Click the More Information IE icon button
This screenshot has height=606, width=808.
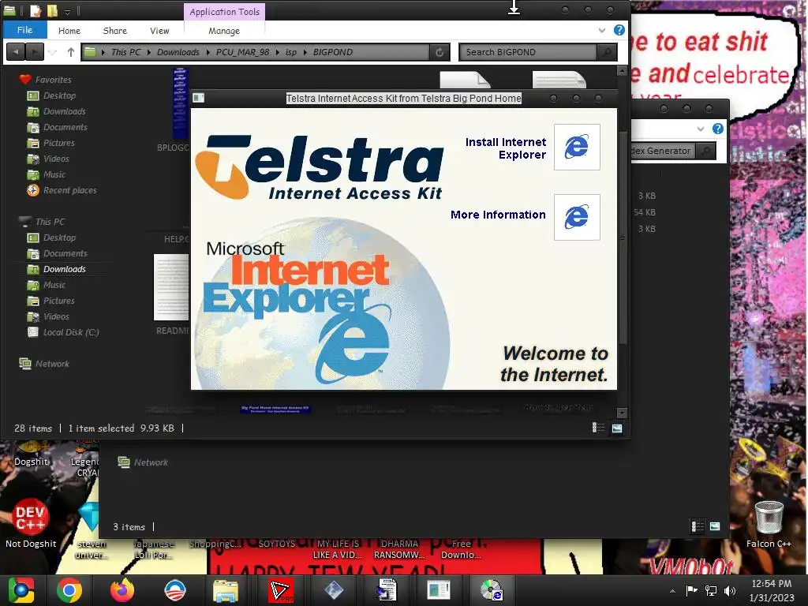click(x=577, y=217)
